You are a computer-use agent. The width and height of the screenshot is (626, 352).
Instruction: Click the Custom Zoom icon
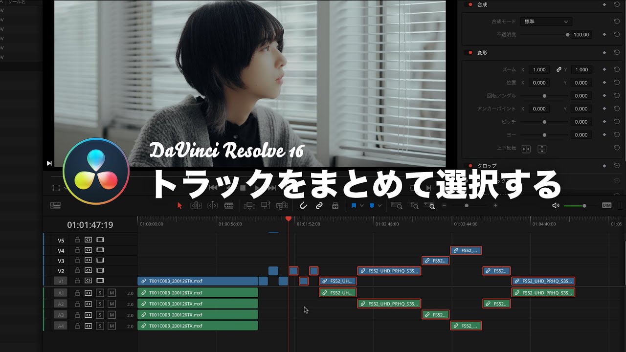point(429,206)
